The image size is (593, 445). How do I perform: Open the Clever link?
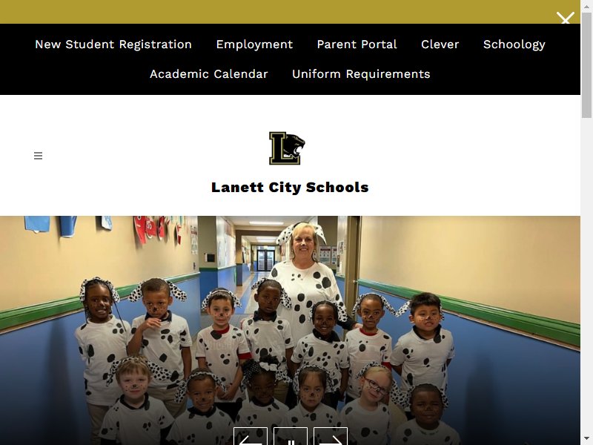440,44
